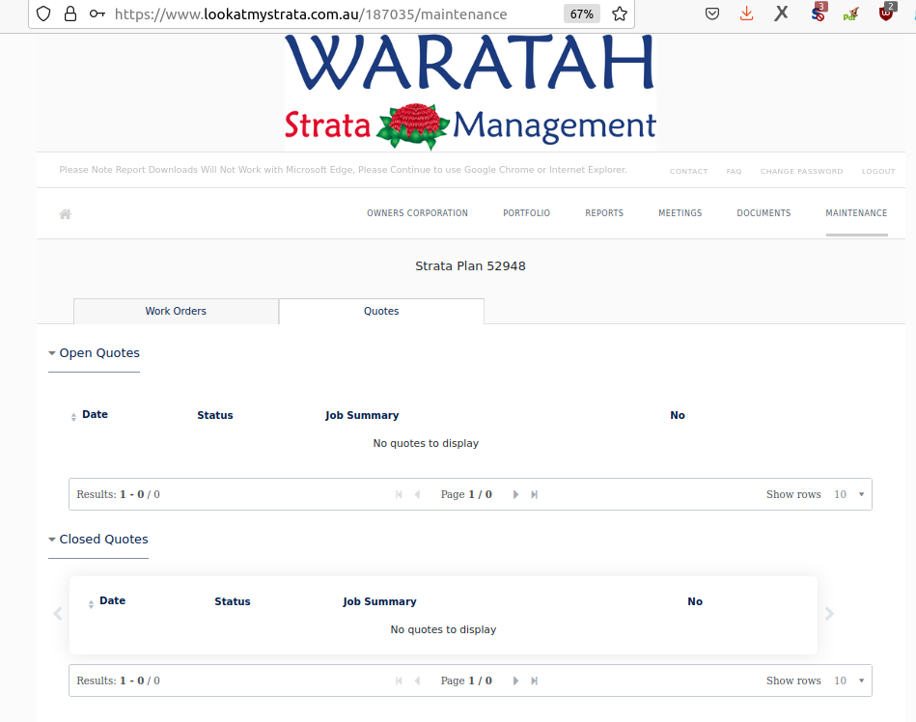Viewport: 916px width, 722px height.
Task: Select the Quotes tab
Action: click(381, 312)
